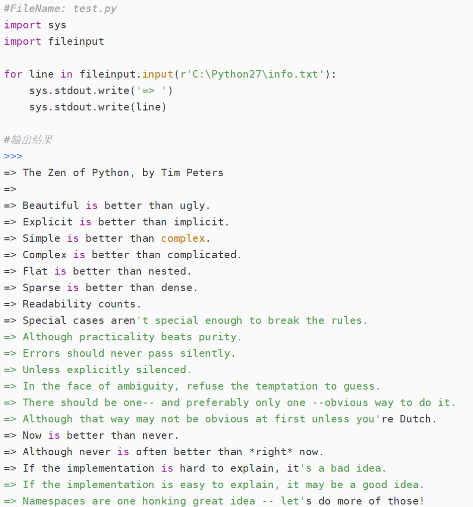
Task: Click the 'Readability counts.' line
Action: [82, 304]
